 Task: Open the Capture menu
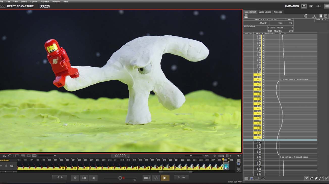[x=34, y=2]
